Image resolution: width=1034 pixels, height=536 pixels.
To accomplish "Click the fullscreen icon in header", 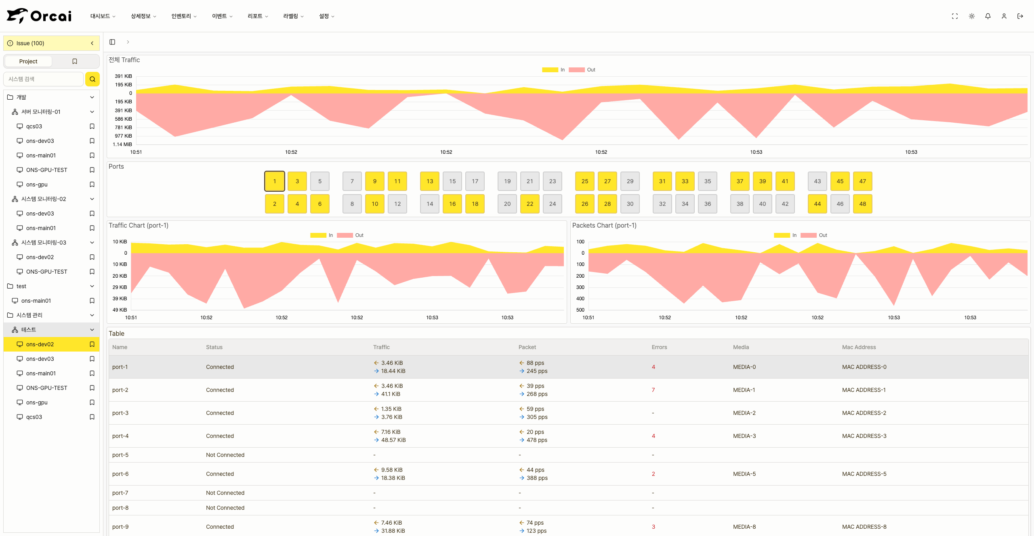I will [x=955, y=16].
